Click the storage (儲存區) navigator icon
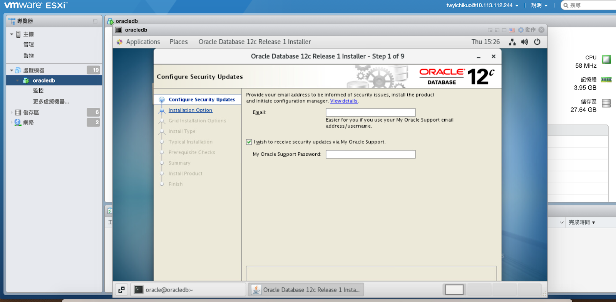Image resolution: width=616 pixels, height=302 pixels. pyautogui.click(x=18, y=113)
